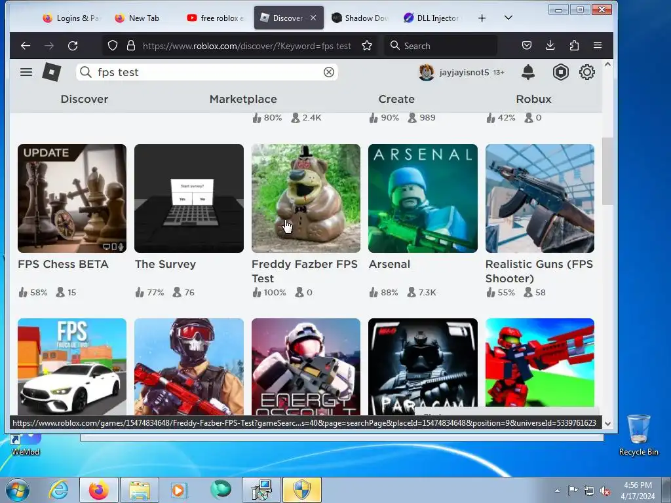
Task: Open a new browser tab
Action: click(x=482, y=18)
